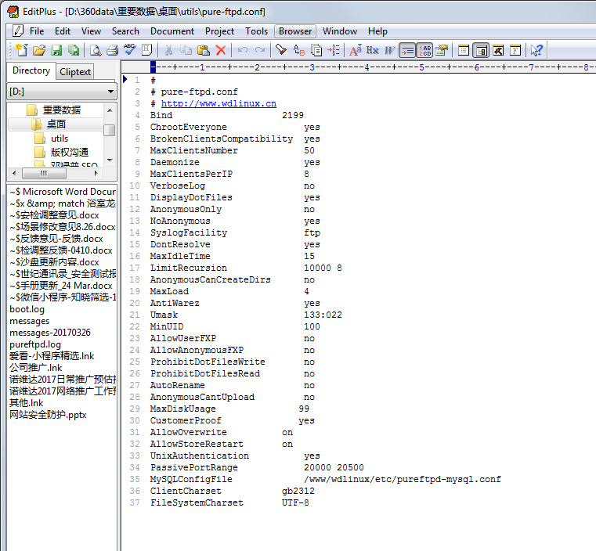The height and width of the screenshot is (551, 596).
Task: Click the context Help cursor icon
Action: pos(536,50)
